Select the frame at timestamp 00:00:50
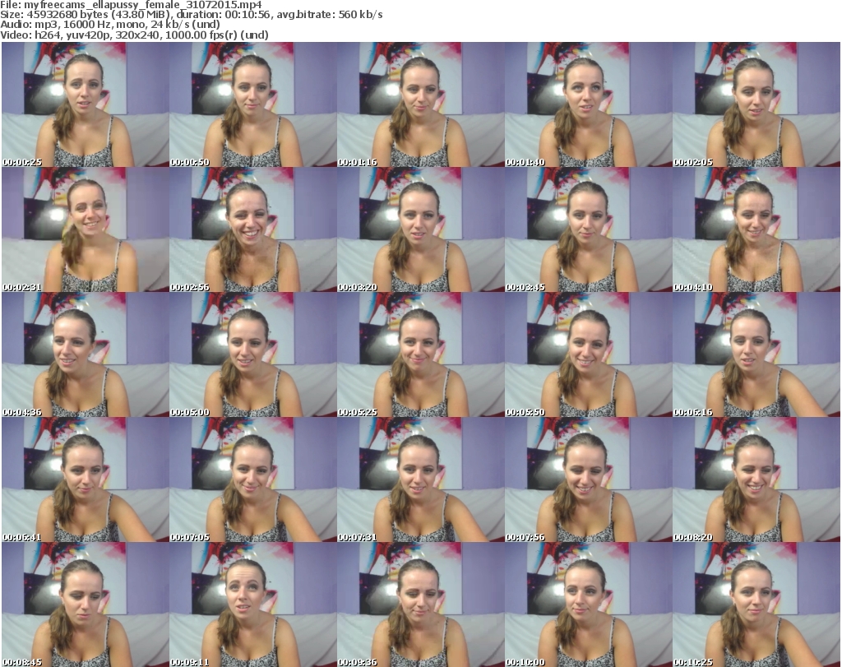Image resolution: width=842 pixels, height=667 pixels. [253, 104]
